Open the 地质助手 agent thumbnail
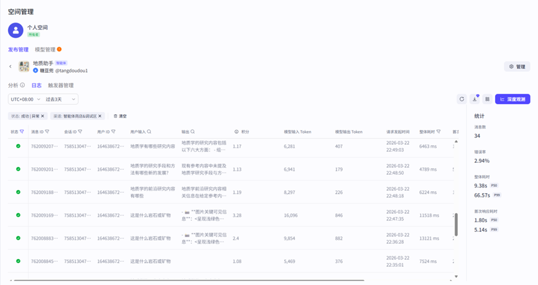The width and height of the screenshot is (538, 285). click(x=24, y=66)
